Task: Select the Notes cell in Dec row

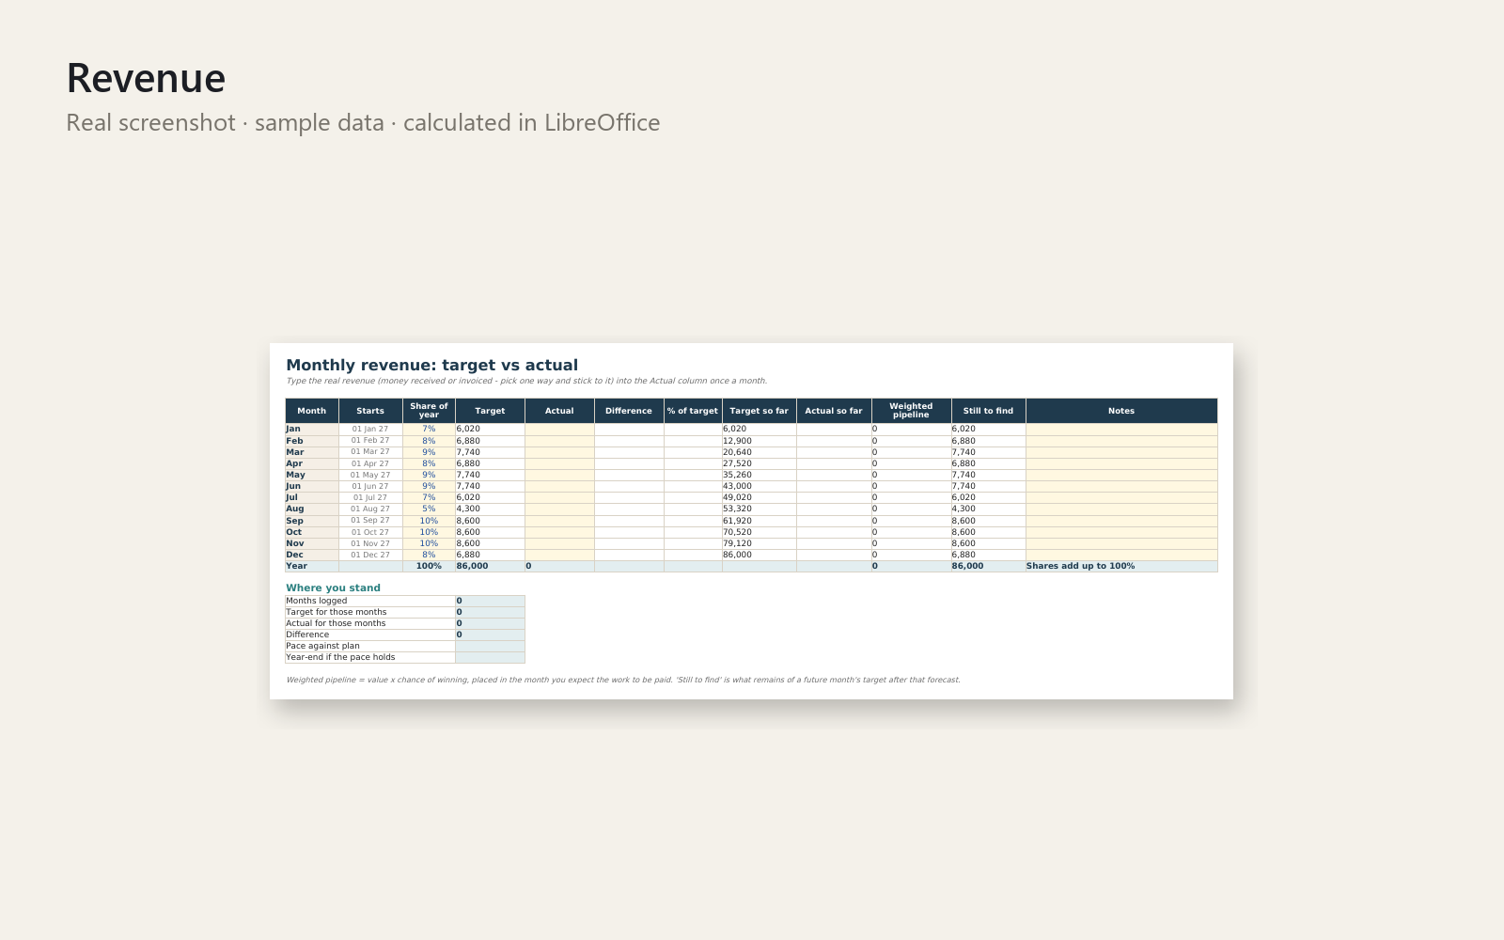Action: (1121, 555)
